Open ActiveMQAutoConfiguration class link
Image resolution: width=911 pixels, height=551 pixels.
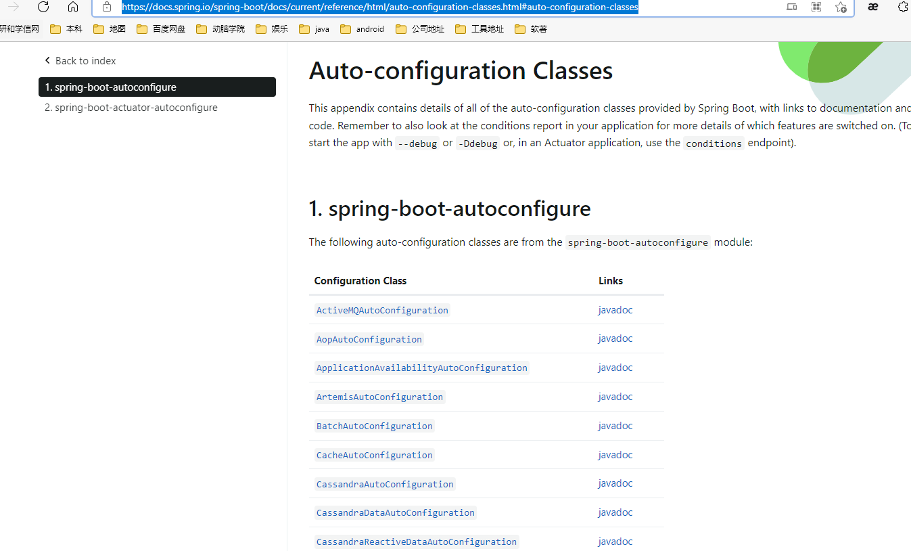382,310
